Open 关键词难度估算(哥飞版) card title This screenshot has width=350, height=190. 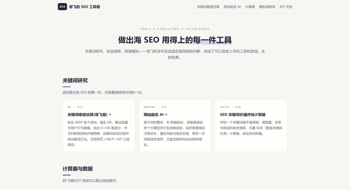point(87,115)
